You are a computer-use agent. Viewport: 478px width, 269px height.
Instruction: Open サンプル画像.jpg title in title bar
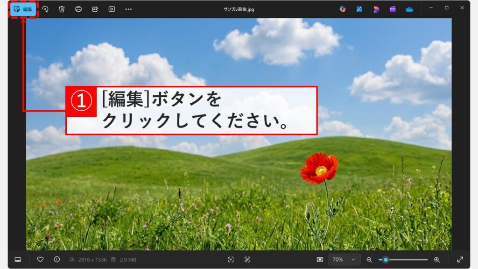click(239, 7)
